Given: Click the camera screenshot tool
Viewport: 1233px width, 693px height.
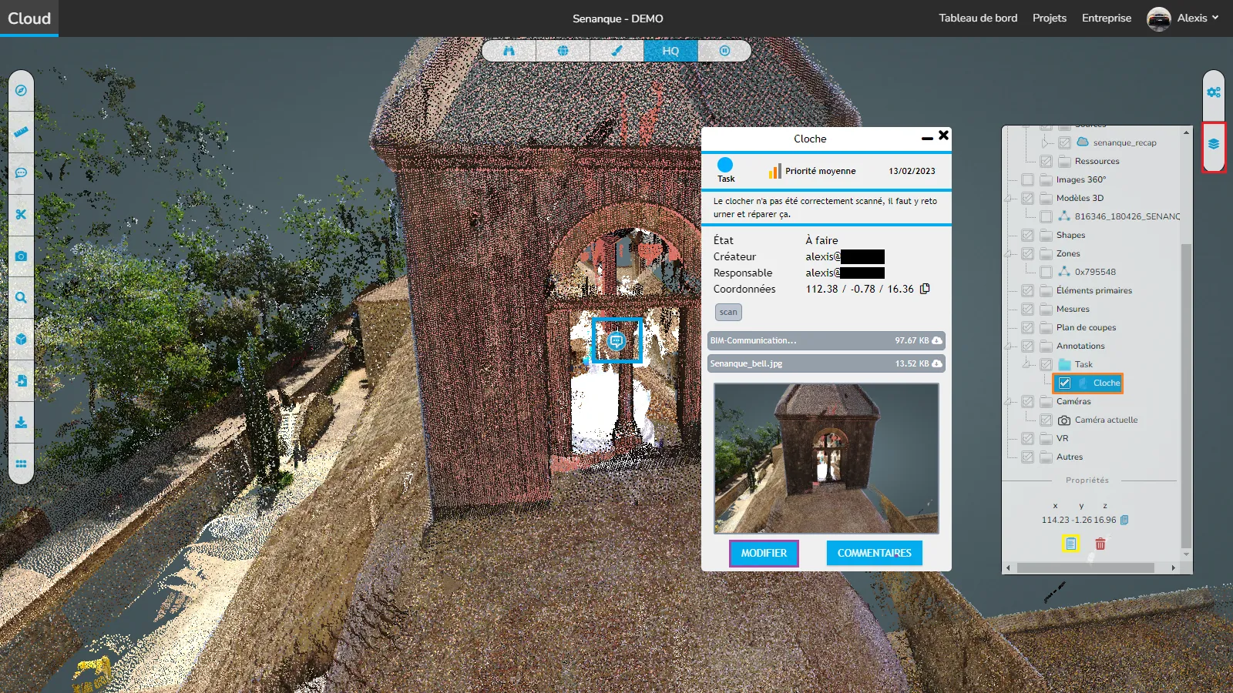Looking at the screenshot, I should coord(21,256).
